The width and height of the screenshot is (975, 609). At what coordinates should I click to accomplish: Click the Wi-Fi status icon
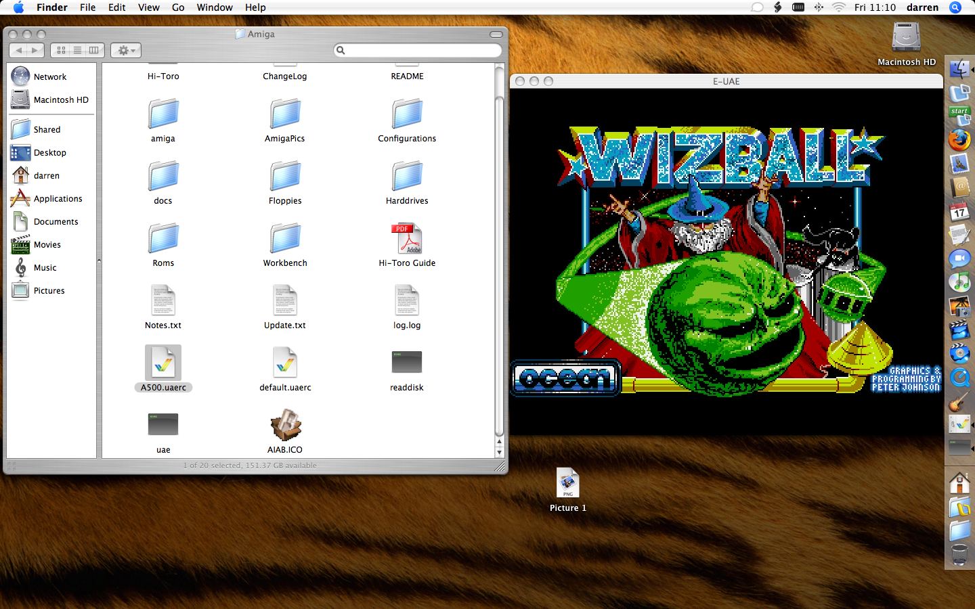point(839,7)
